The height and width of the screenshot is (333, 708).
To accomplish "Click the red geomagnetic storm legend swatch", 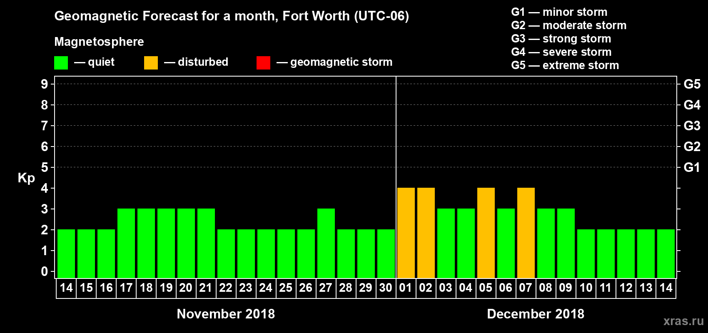I will [263, 63].
